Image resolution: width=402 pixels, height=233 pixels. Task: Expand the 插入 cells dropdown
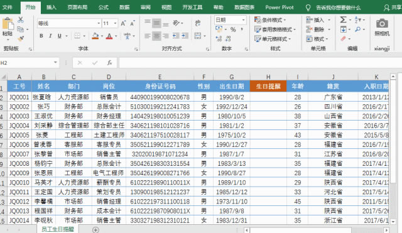329,20
